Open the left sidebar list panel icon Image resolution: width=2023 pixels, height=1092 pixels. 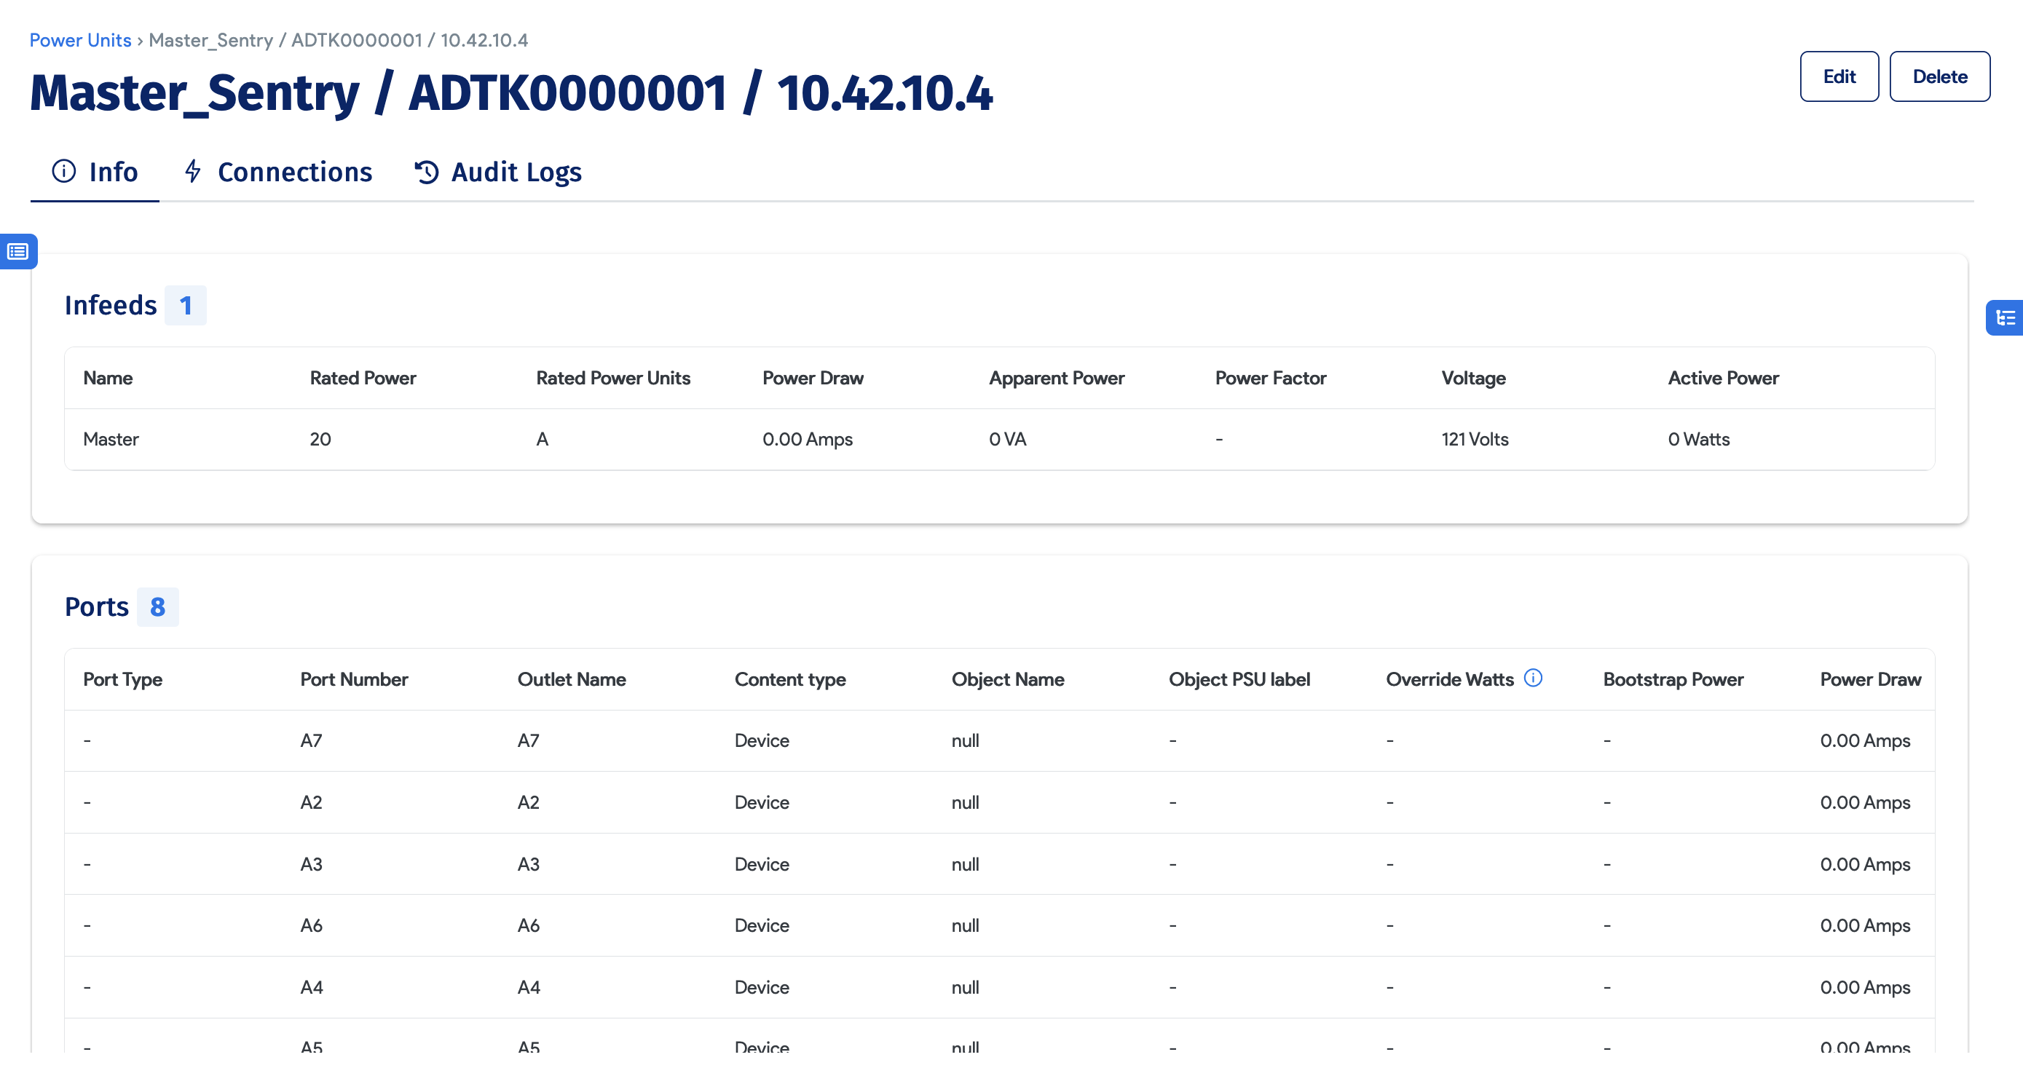[x=18, y=251]
